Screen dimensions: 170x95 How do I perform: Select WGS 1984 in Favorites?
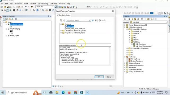point(71,26)
